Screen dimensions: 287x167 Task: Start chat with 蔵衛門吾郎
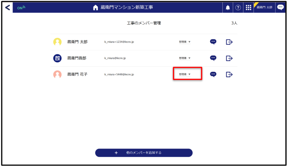(213, 58)
